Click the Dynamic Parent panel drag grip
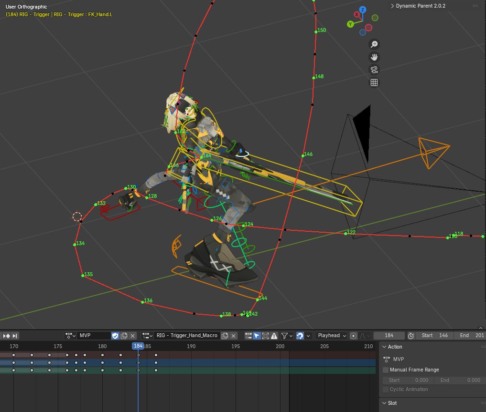486x412 pixels. pyautogui.click(x=475, y=6)
